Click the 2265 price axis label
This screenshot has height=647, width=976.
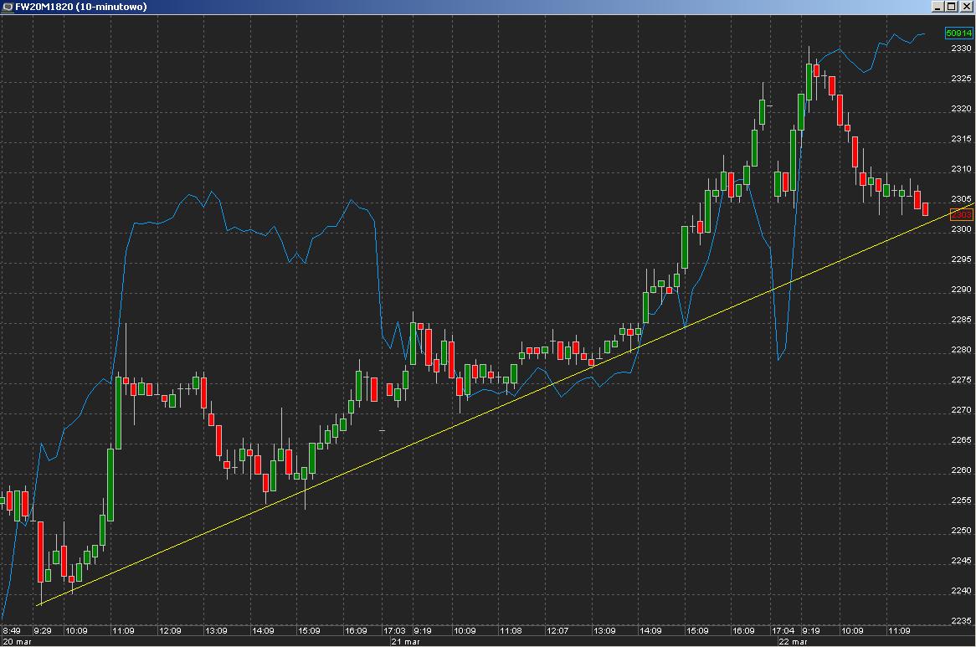(961, 439)
